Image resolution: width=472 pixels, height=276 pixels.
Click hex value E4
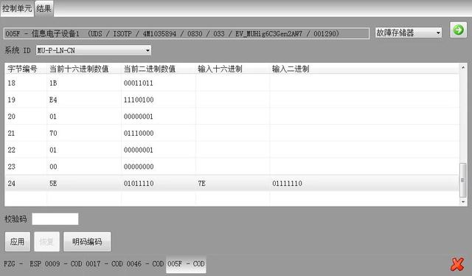point(53,100)
